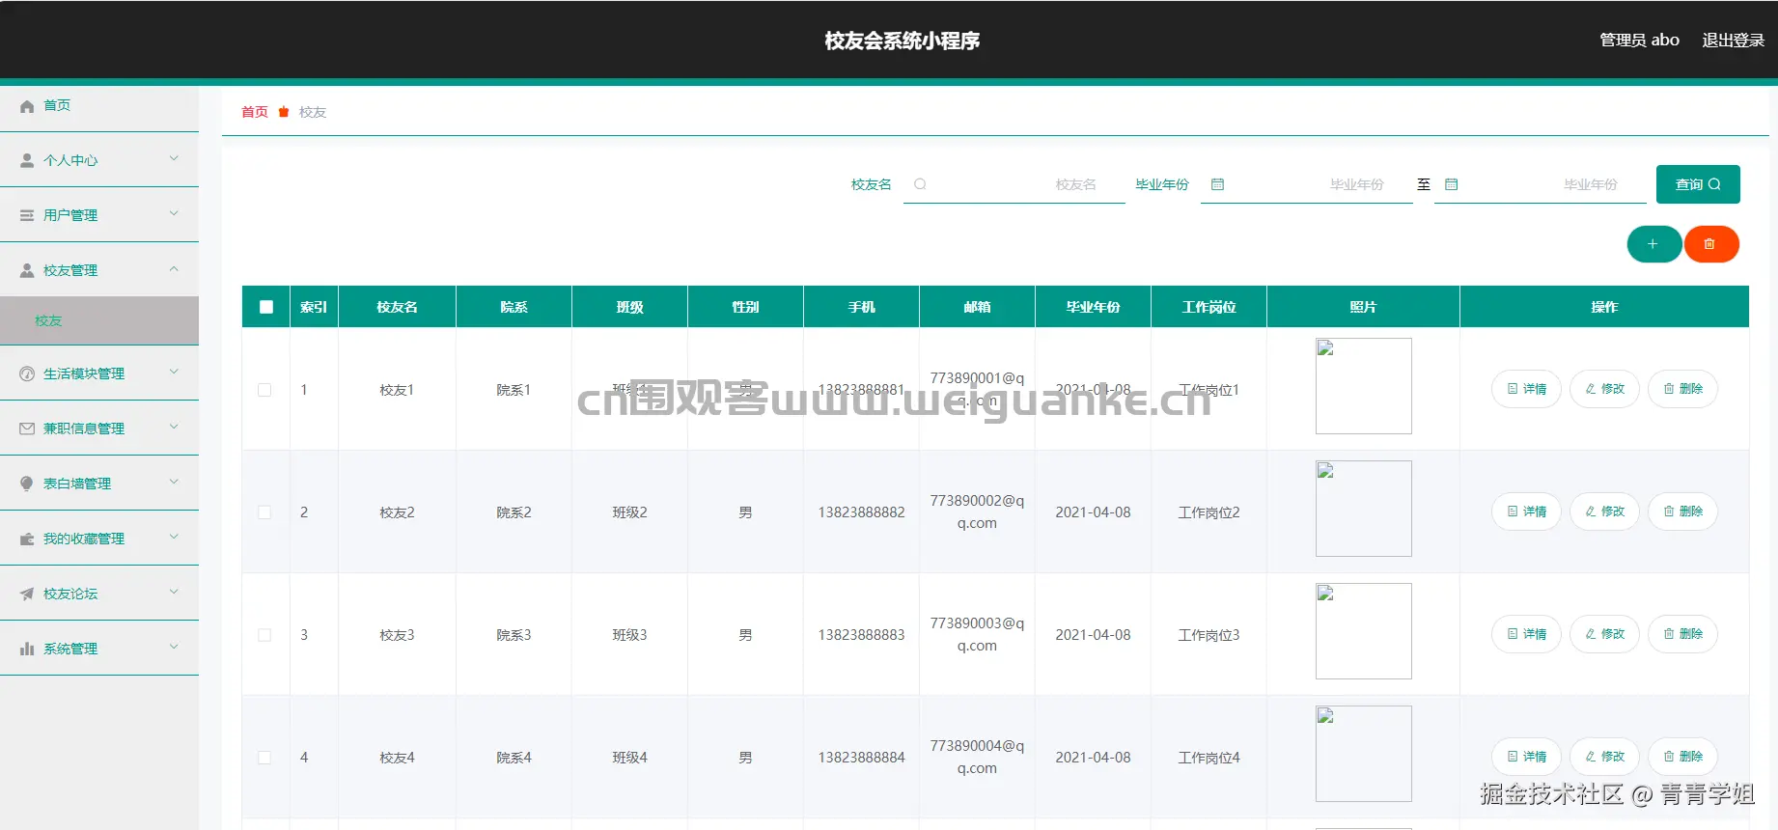Click the 生活模块管理 icon

[x=27, y=374]
